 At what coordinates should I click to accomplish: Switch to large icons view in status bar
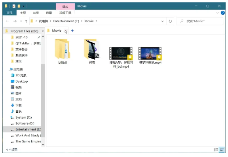pos(222,149)
